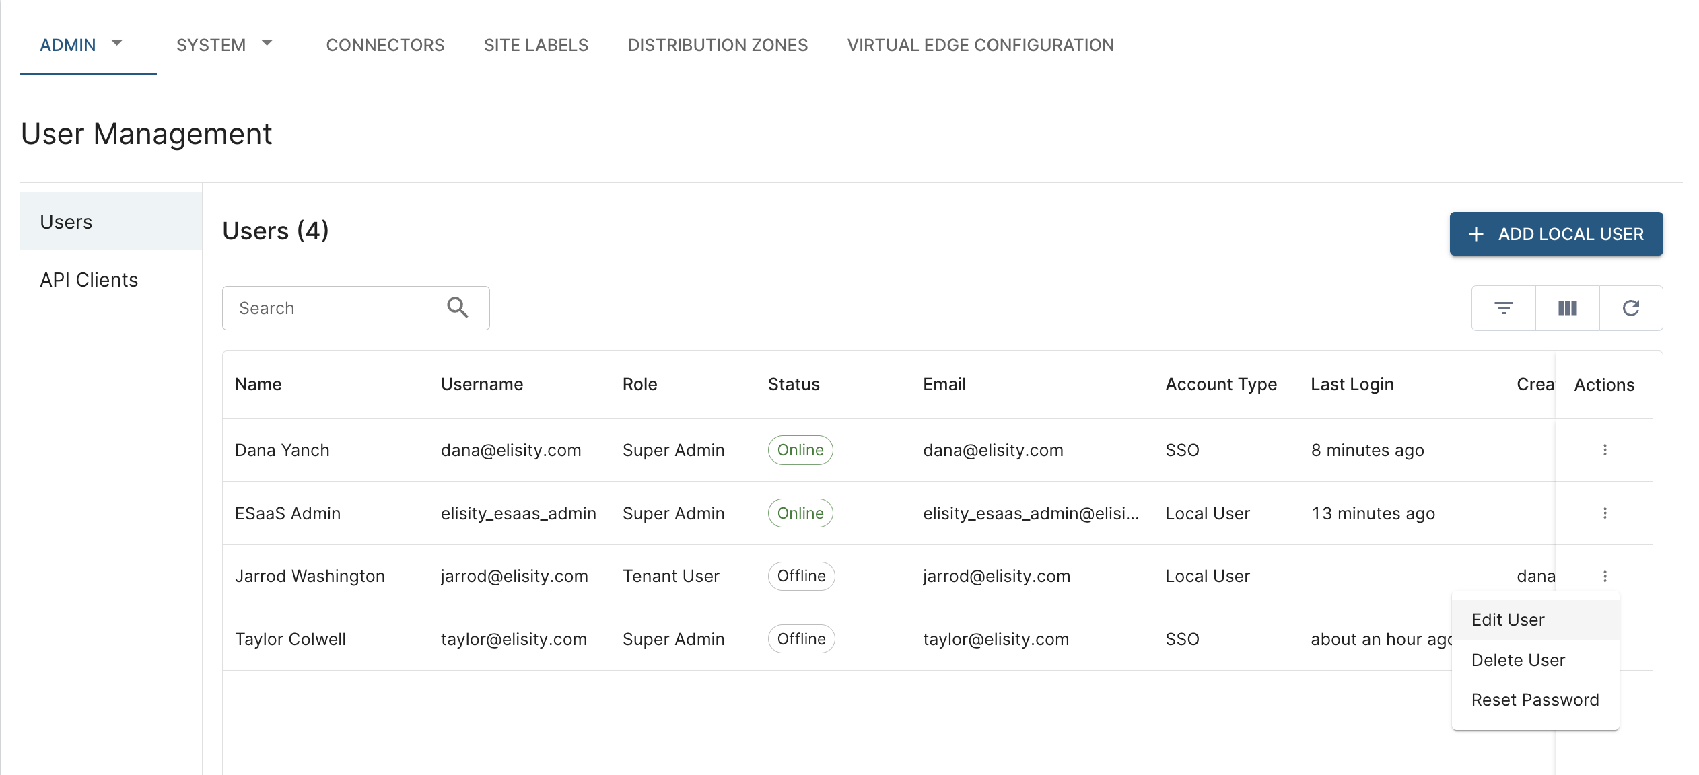Go to DISTRIBUTION ZONES tab
The height and width of the screenshot is (775, 1699).
coord(718,45)
